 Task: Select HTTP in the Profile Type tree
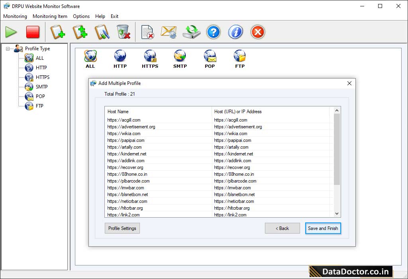(x=41, y=68)
